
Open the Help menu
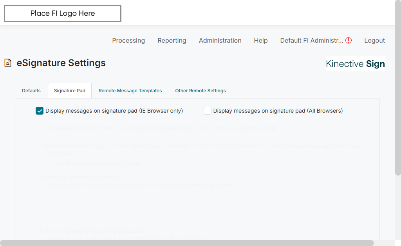(x=261, y=40)
